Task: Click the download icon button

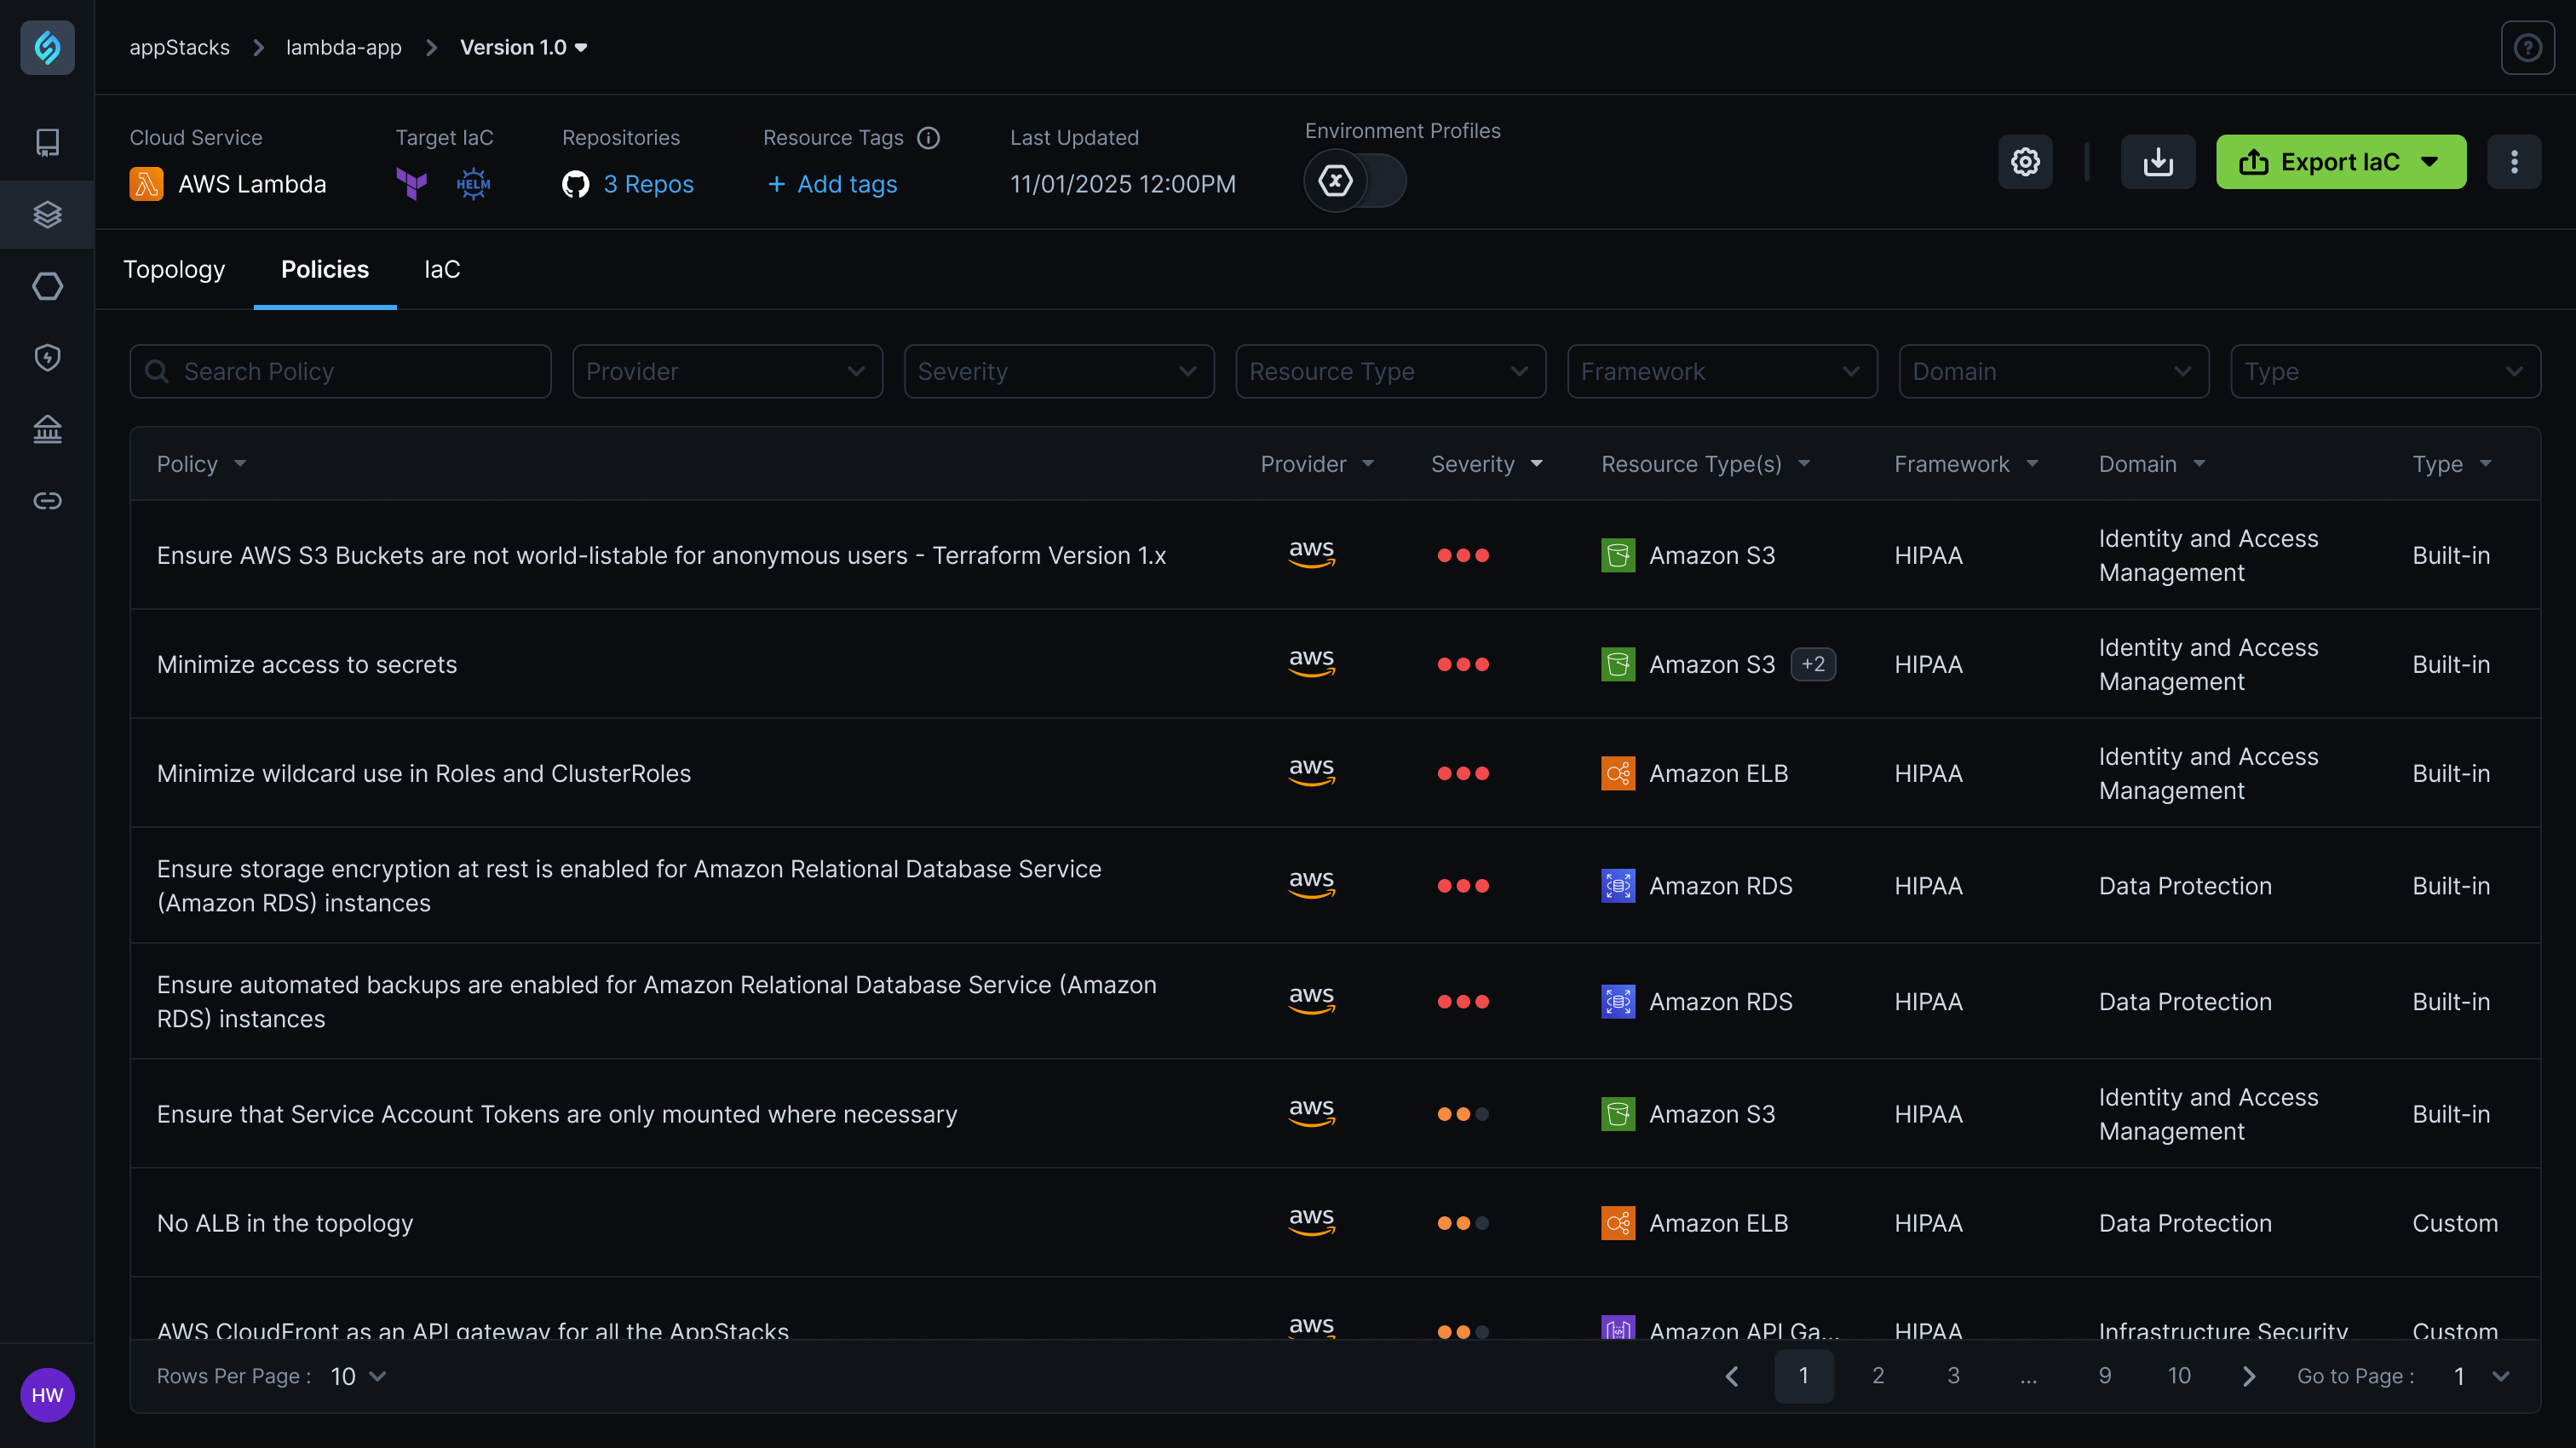Action: (x=2158, y=161)
